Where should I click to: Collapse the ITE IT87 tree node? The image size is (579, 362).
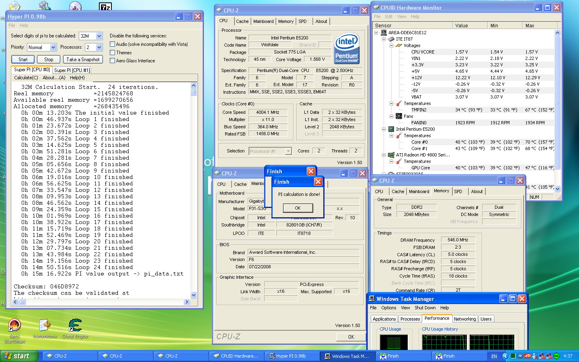(384, 39)
